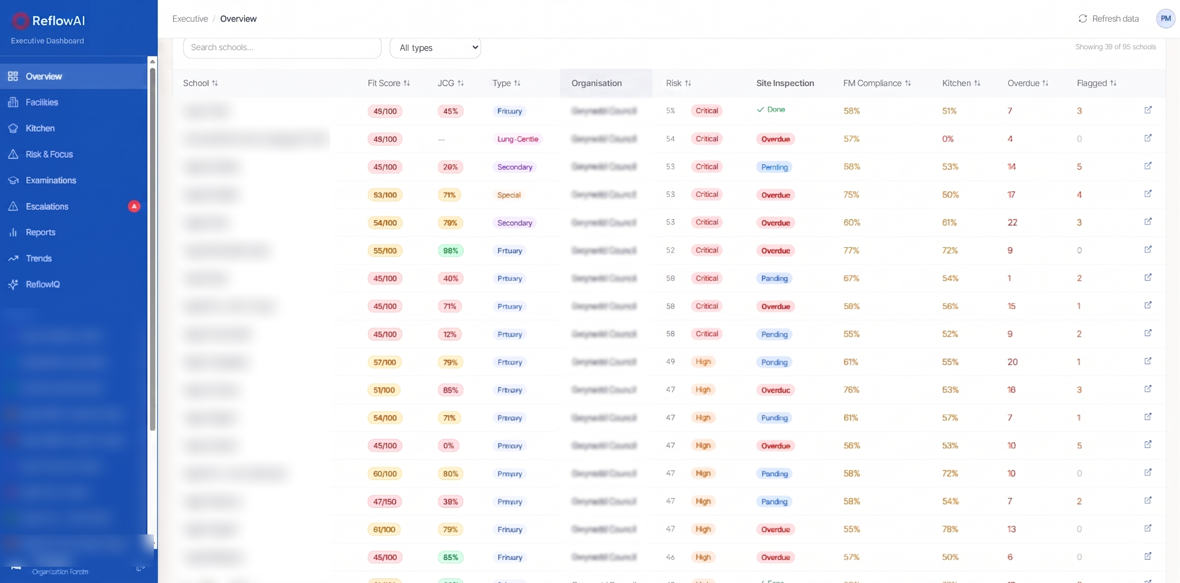Click the sidebar vertical scrollbar

[153, 249]
